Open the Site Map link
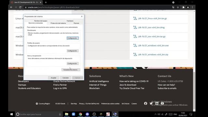The image size is (208, 117). (x=74, y=104)
